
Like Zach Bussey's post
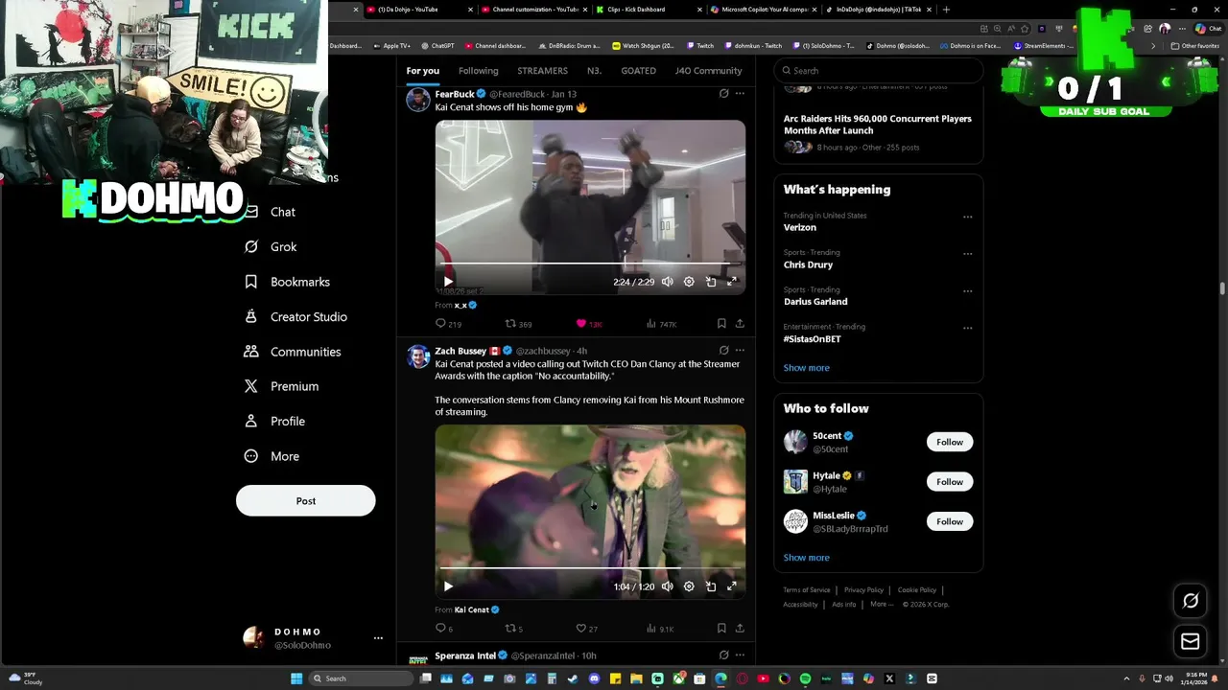[x=586, y=629]
